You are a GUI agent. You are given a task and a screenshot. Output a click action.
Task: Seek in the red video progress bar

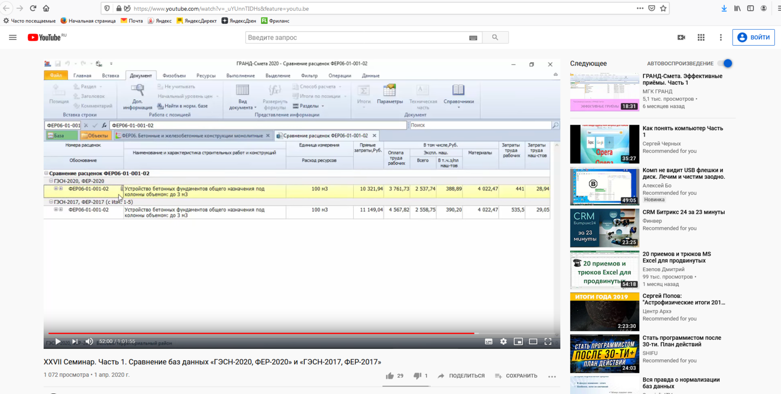[x=302, y=333]
